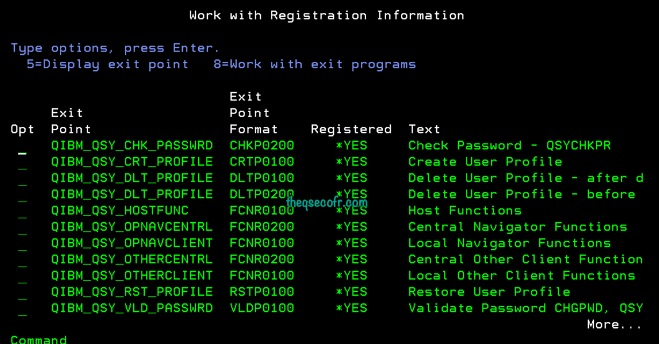The image size is (659, 344).
Task: Click the 'Check Password - QSYCHKPR' text
Action: click(x=510, y=146)
